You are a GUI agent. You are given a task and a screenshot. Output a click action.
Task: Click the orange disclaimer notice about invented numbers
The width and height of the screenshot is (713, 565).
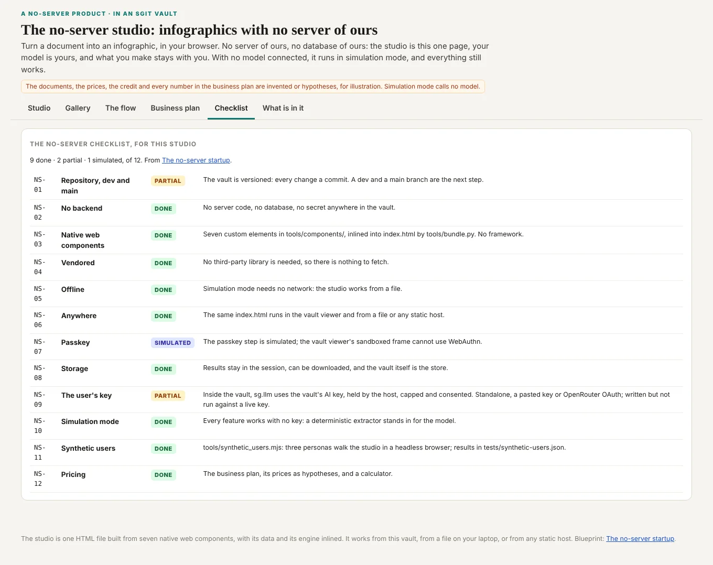[x=253, y=86]
